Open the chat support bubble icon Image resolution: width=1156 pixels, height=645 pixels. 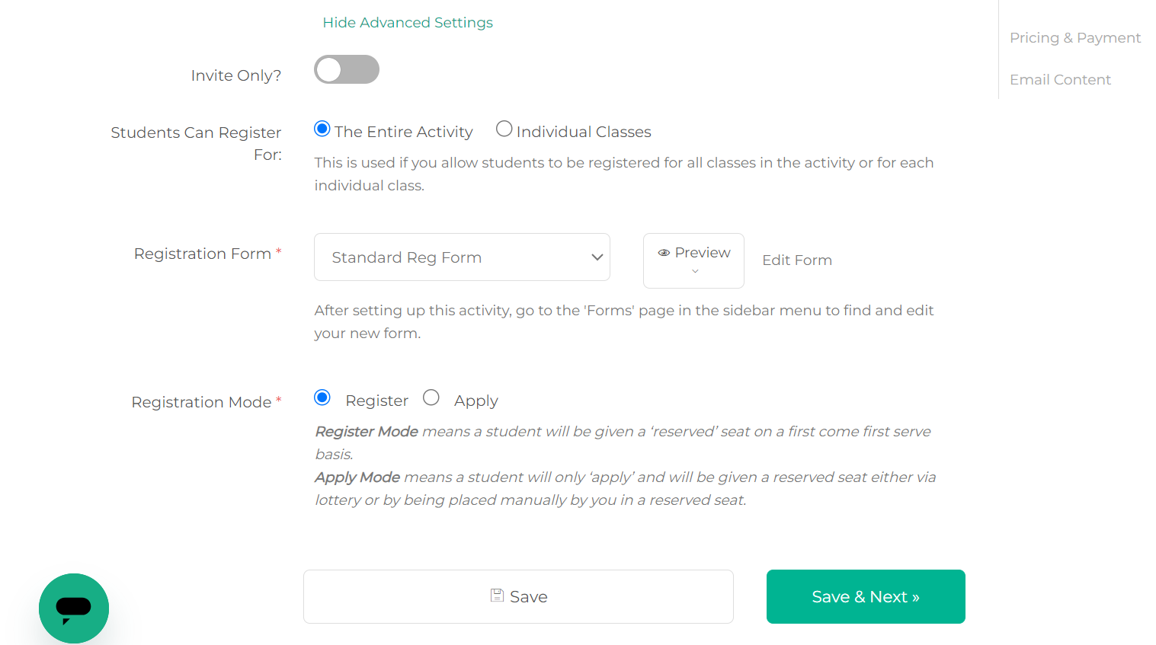[74, 608]
